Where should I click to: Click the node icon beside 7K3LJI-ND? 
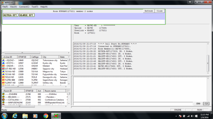[x=3, y=77]
